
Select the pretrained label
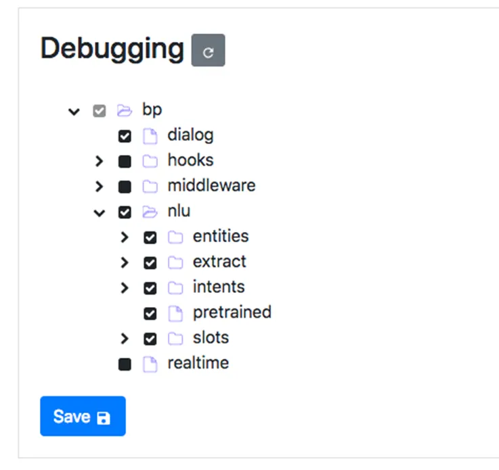coord(232,312)
